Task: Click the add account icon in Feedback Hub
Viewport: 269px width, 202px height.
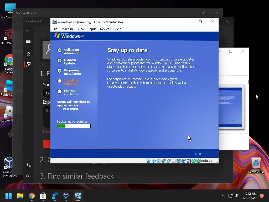Action: tap(28, 165)
